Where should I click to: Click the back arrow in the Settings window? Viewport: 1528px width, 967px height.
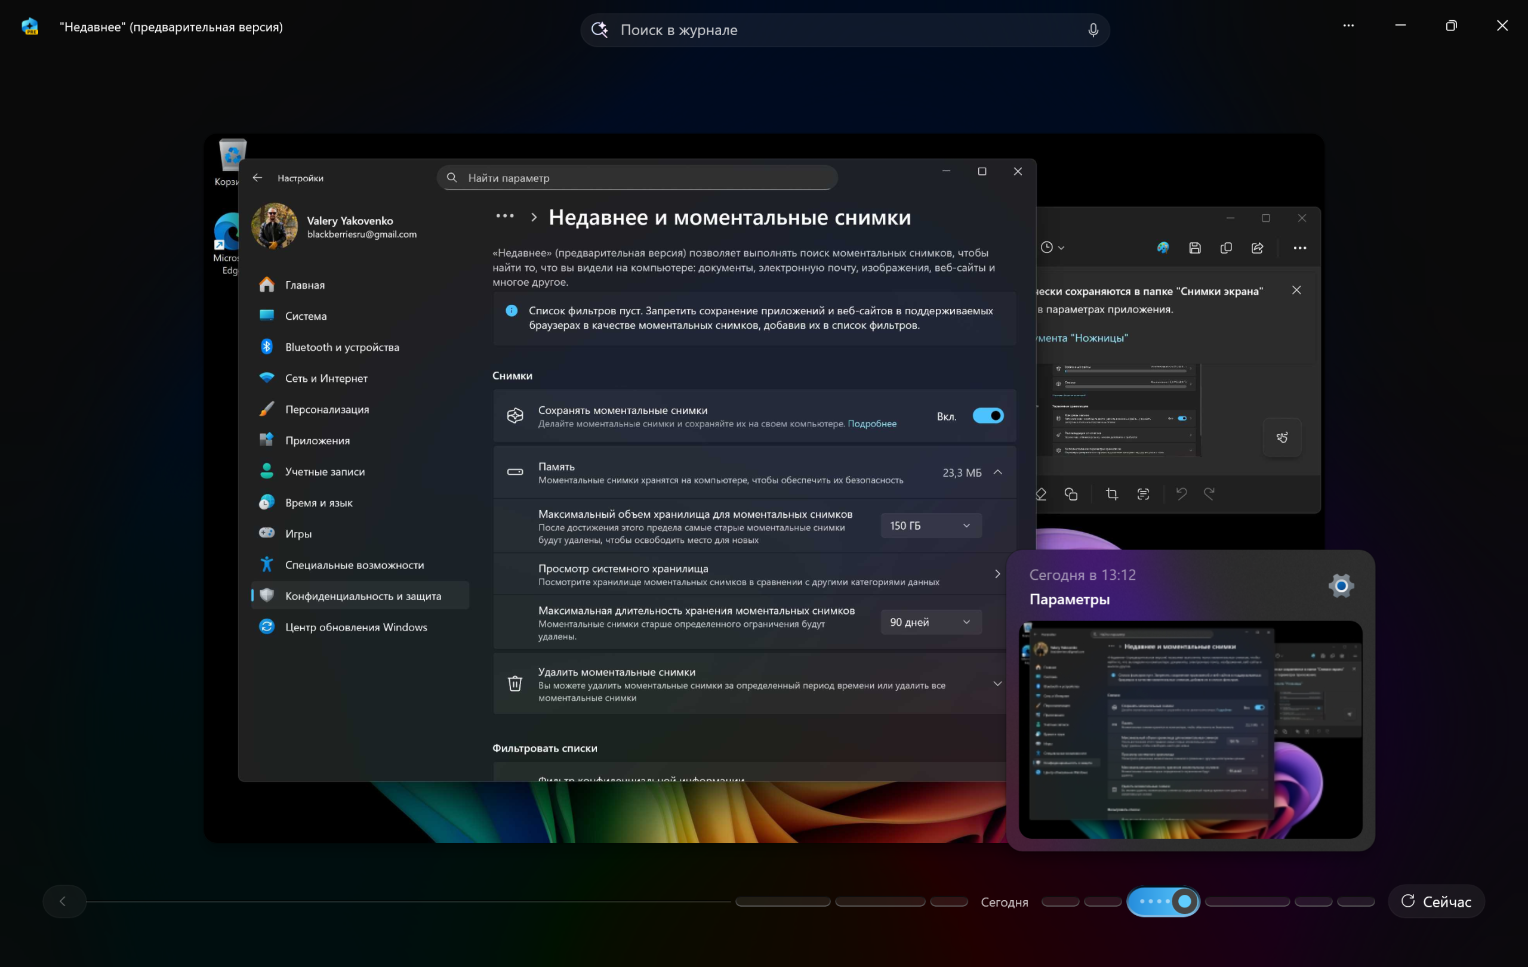pyautogui.click(x=257, y=178)
